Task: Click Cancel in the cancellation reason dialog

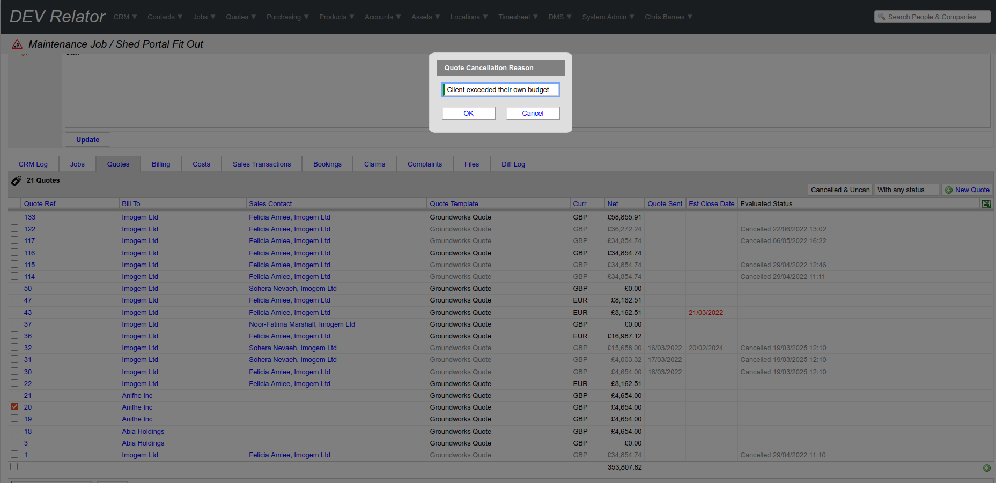Action: coord(533,114)
